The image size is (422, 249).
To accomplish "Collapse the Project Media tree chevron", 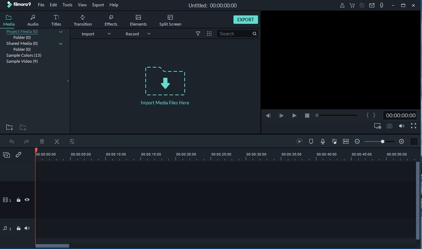I will coord(61,32).
